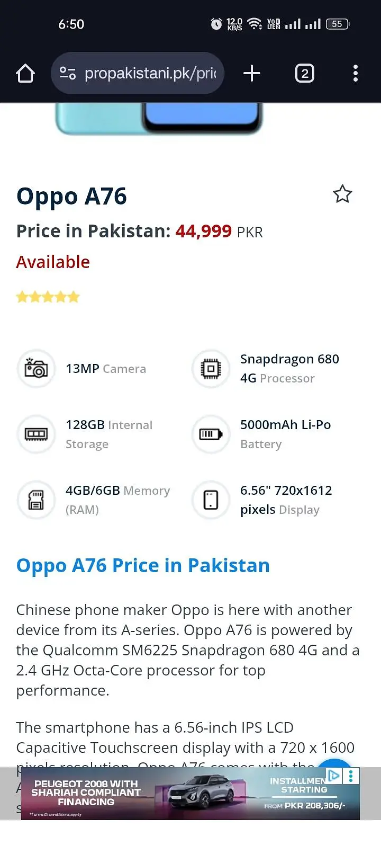
Task: Tap the 6.56" display phone icon
Action: tap(211, 500)
